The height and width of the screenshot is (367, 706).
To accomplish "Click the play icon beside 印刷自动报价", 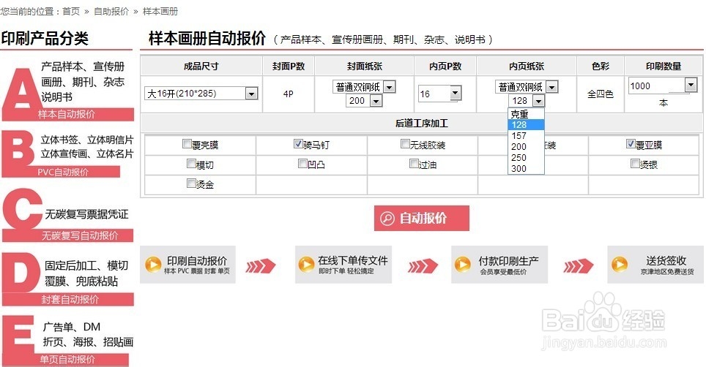I will [153, 265].
